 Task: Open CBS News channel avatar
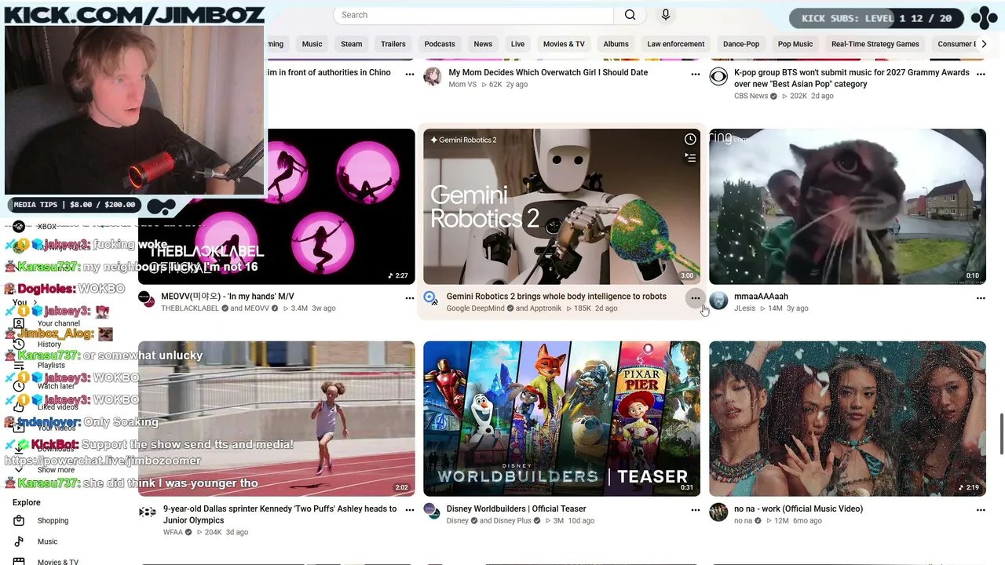(x=718, y=76)
